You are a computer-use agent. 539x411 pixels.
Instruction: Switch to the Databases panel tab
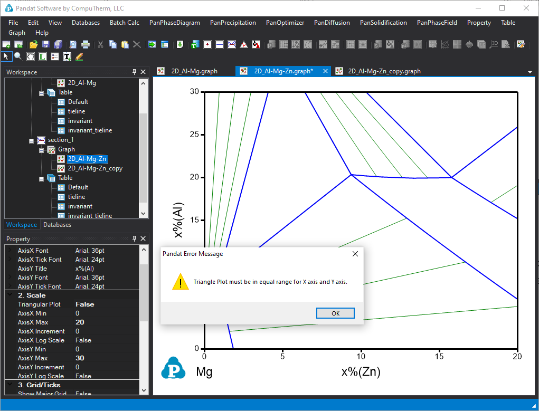(57, 225)
